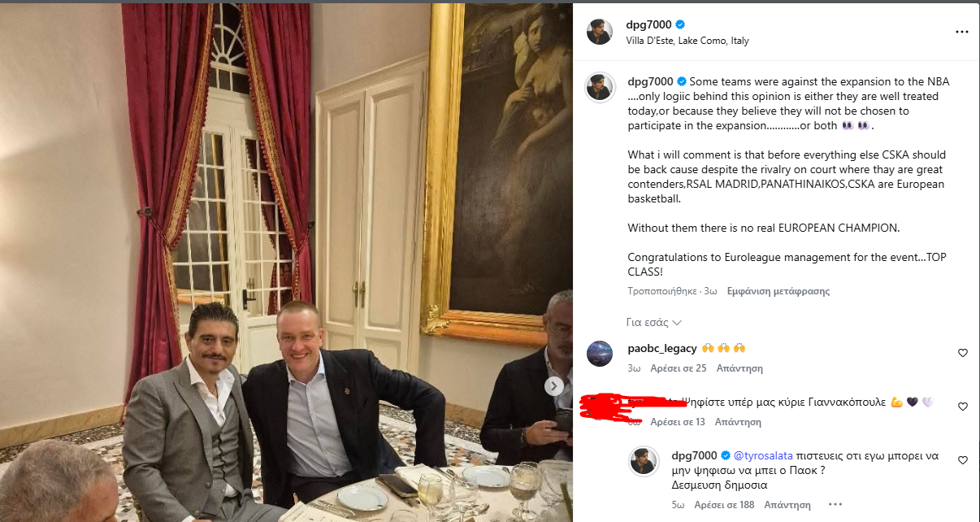Open Villa D'Este, Lake Como location link

click(687, 41)
